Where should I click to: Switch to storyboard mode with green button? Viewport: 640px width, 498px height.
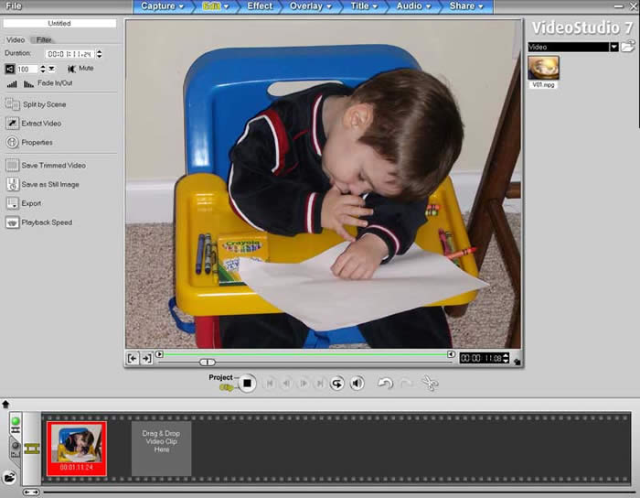coord(16,423)
